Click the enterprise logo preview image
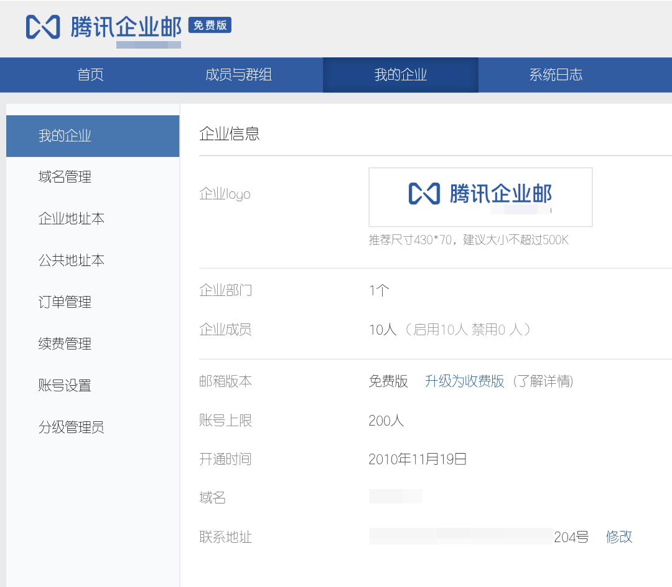The image size is (672, 587). tap(480, 197)
